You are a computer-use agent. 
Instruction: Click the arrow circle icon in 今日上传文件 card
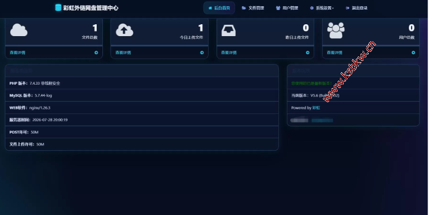click(x=202, y=52)
